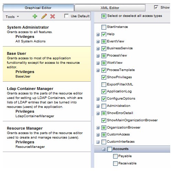This screenshot has width=174, height=173.
Task: Expand the OrganizationBrowser tree node
Action: pos(98,128)
